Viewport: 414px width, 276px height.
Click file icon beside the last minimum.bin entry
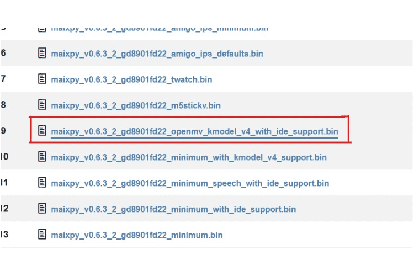pyautogui.click(x=42, y=234)
